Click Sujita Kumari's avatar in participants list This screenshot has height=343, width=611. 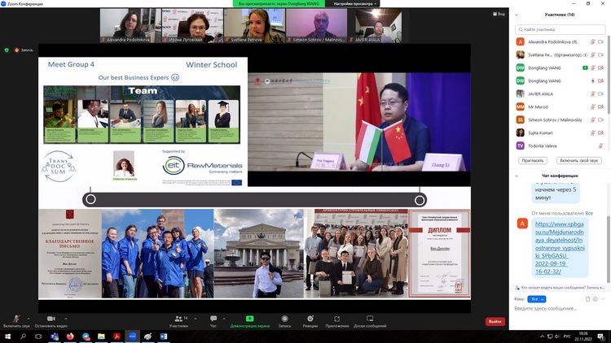[521, 132]
